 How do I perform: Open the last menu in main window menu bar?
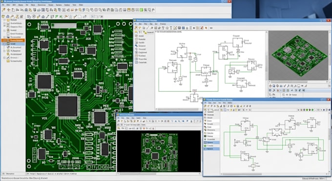(x=81, y=5)
